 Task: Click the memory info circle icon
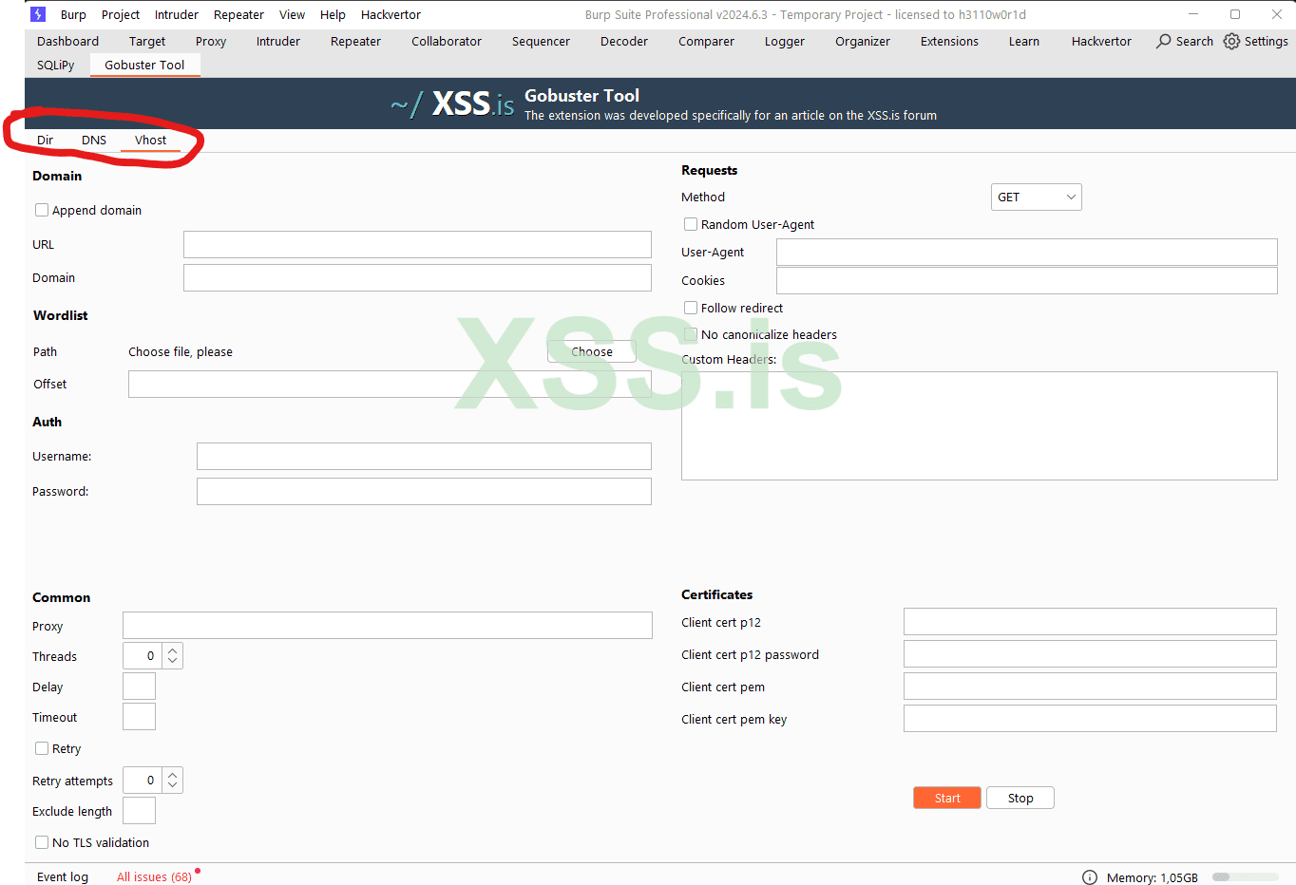click(x=1090, y=877)
